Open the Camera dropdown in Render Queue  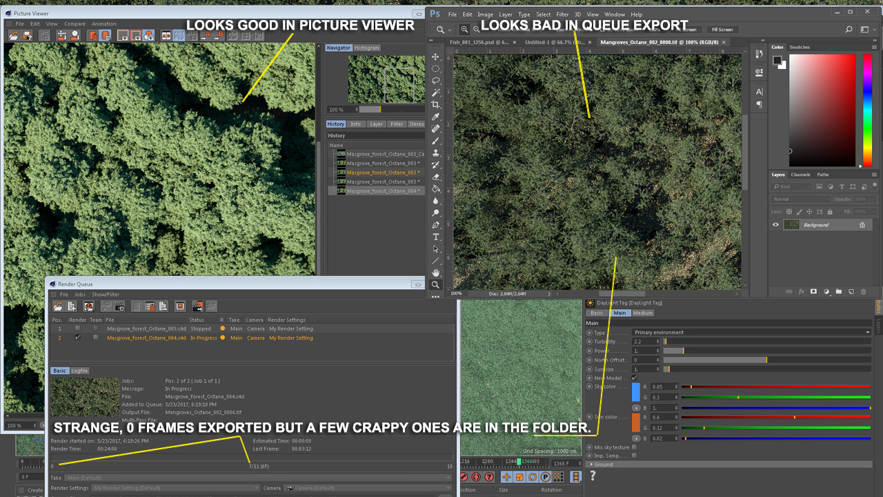point(369,488)
